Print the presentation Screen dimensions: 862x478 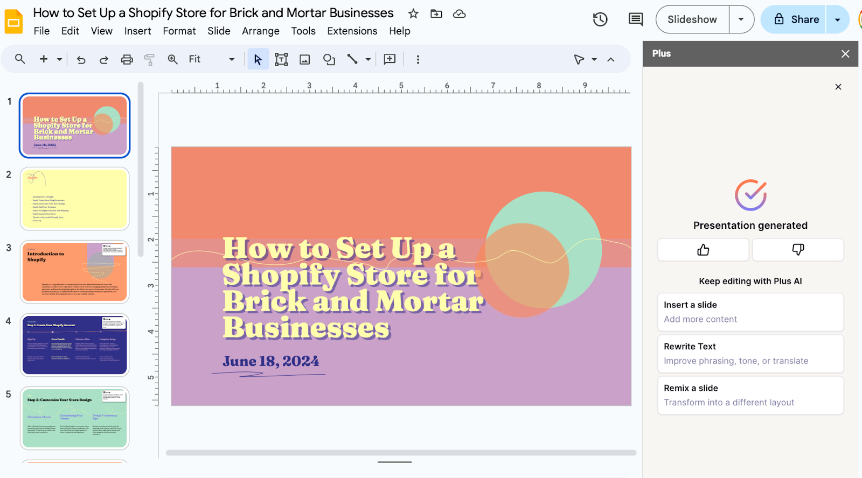click(127, 59)
